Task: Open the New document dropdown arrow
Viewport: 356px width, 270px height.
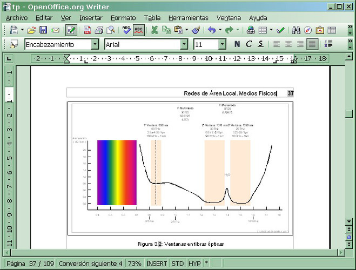Action: 22,30
